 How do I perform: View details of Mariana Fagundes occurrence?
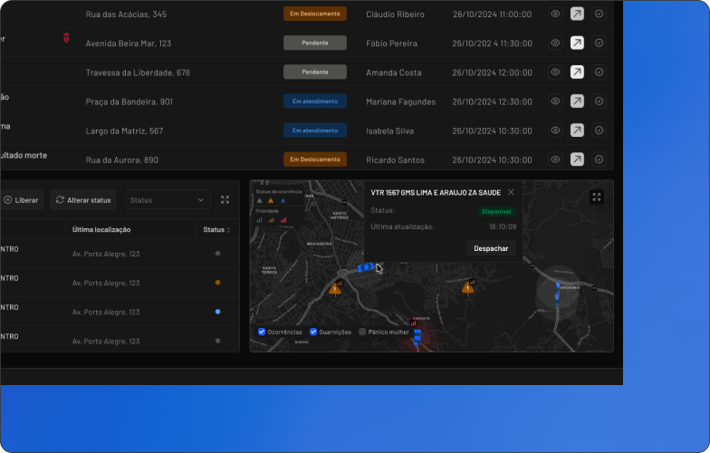pyautogui.click(x=555, y=101)
